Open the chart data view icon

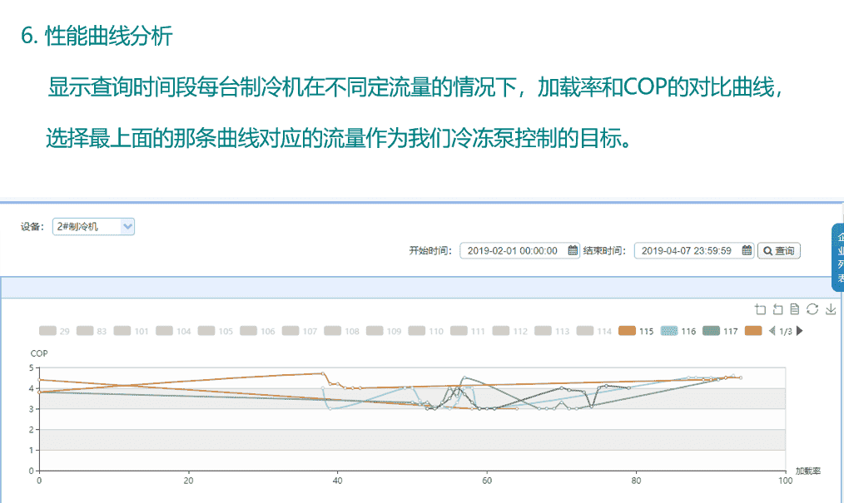pos(795,309)
